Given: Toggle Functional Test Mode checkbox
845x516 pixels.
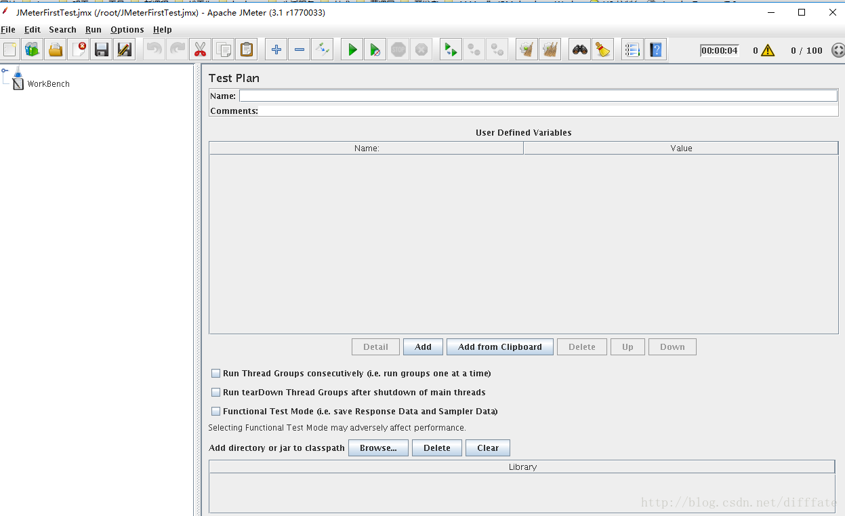Looking at the screenshot, I should tap(216, 411).
